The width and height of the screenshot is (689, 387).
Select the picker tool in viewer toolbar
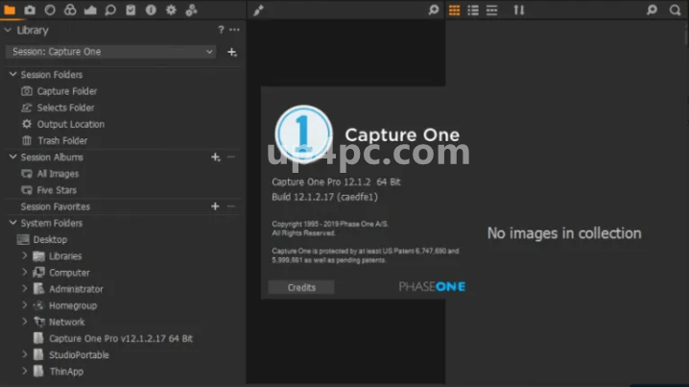coord(258,10)
